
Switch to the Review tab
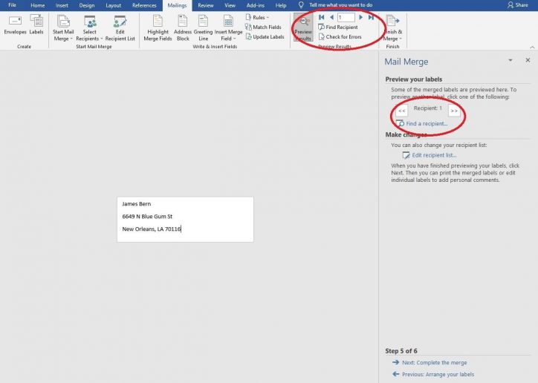coord(206,5)
